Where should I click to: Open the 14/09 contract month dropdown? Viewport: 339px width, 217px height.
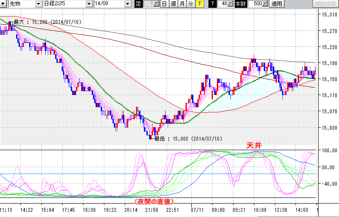(x=127, y=4)
